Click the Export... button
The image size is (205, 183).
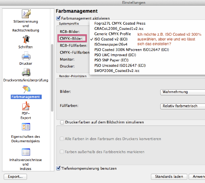(x=15, y=177)
